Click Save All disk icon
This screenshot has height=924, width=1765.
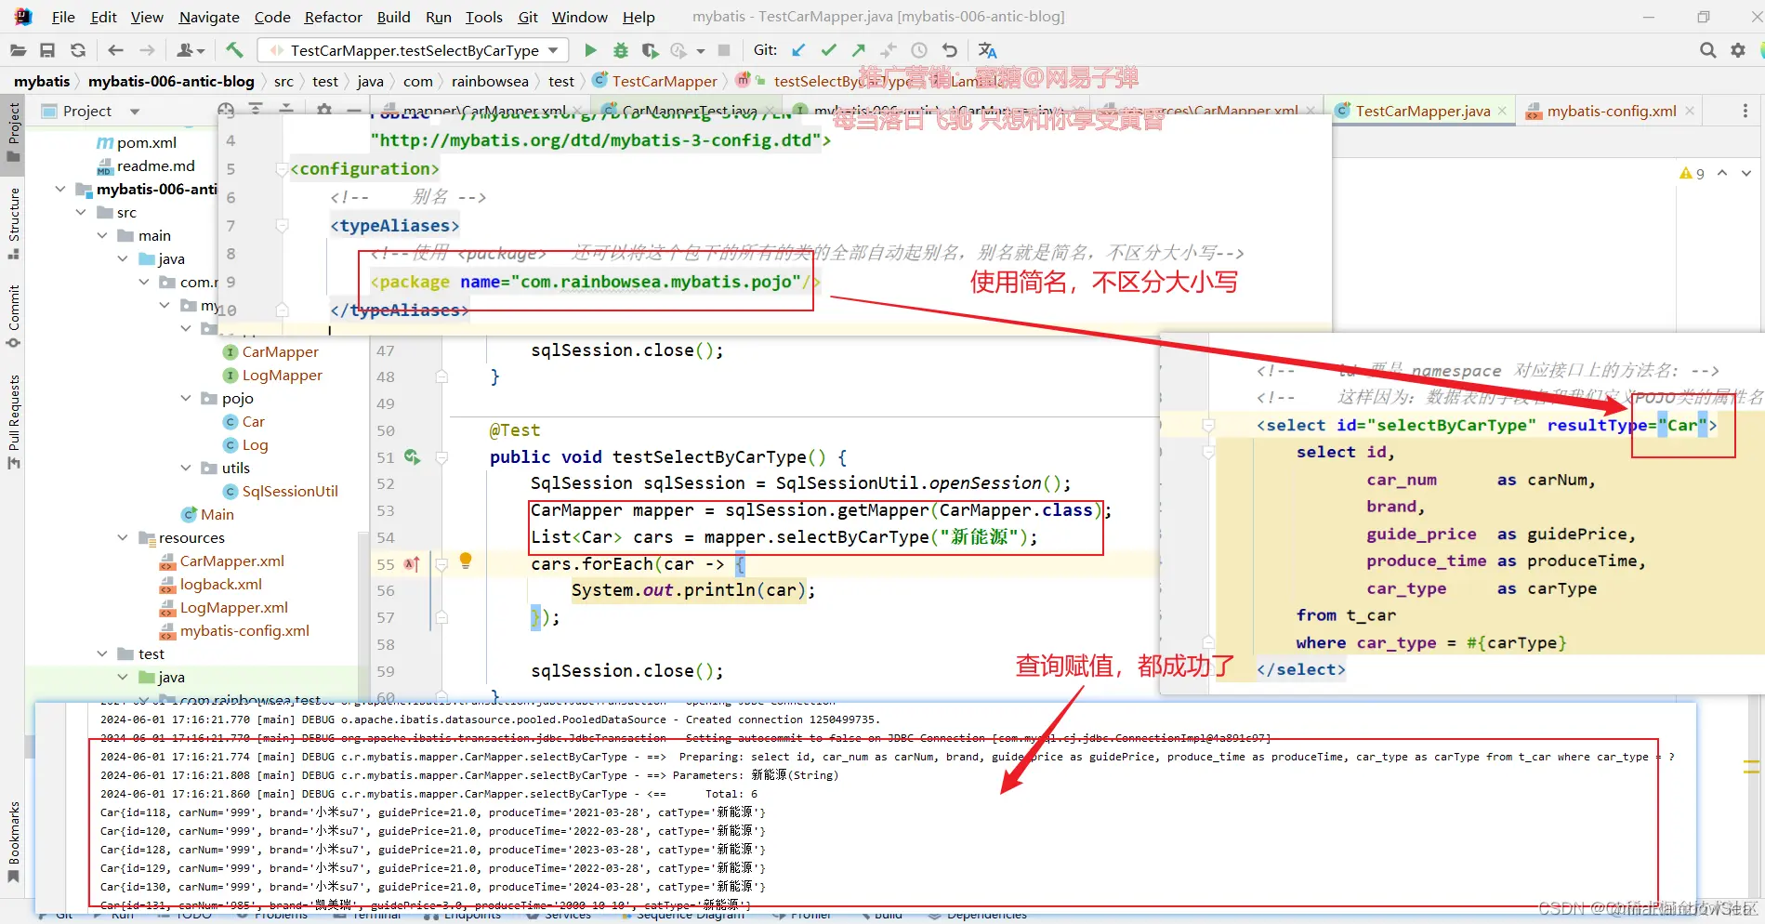[47, 50]
